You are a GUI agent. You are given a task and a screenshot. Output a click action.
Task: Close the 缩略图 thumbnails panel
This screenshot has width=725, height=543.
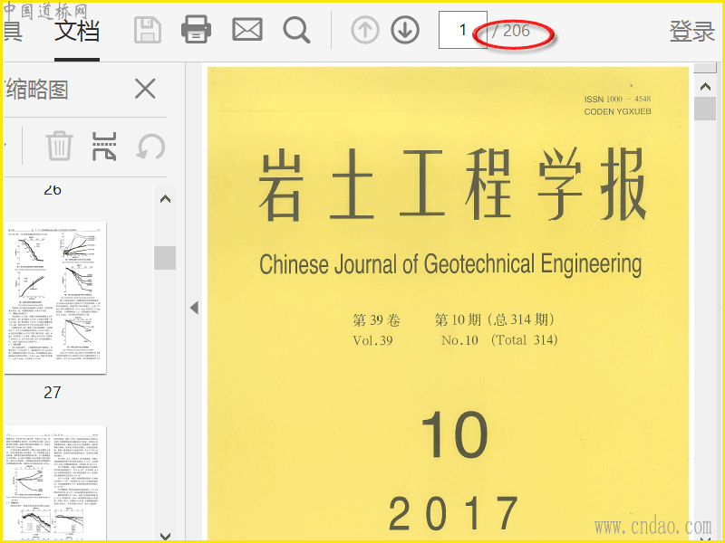pyautogui.click(x=145, y=89)
